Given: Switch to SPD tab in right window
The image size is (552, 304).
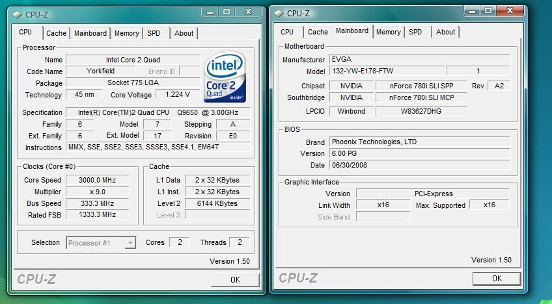Looking at the screenshot, I should point(415,32).
